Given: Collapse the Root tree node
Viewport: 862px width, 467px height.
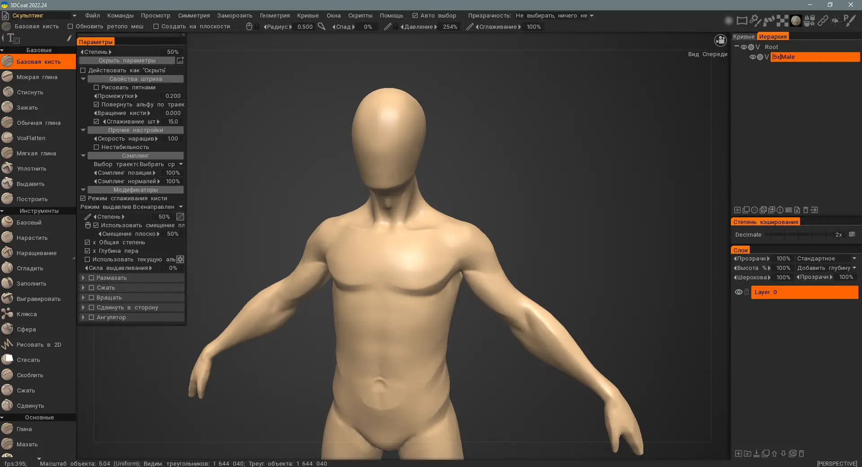Looking at the screenshot, I should click(x=736, y=47).
